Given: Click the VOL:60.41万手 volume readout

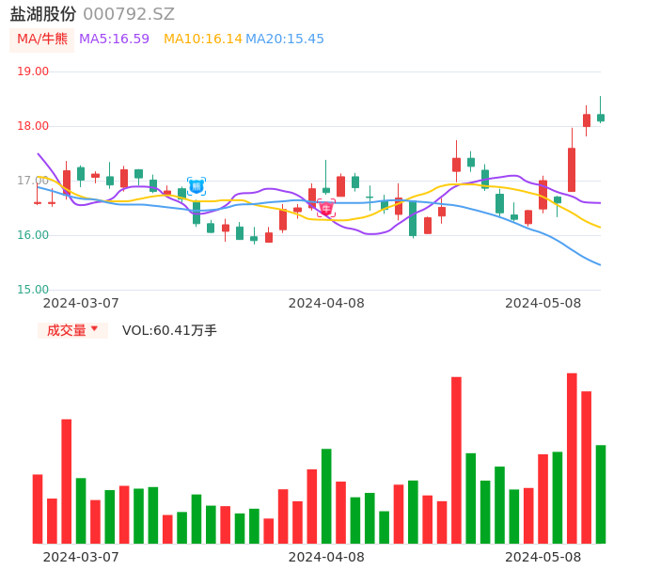Looking at the screenshot, I should [169, 330].
